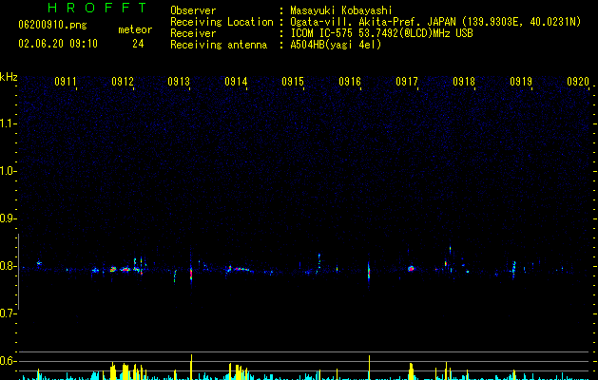The width and height of the screenshot is (598, 380).
Task: Click the 1.1 kHz axis label
Action: pos(8,123)
